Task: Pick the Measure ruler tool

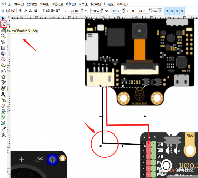Action: pyautogui.click(x=3, y=42)
